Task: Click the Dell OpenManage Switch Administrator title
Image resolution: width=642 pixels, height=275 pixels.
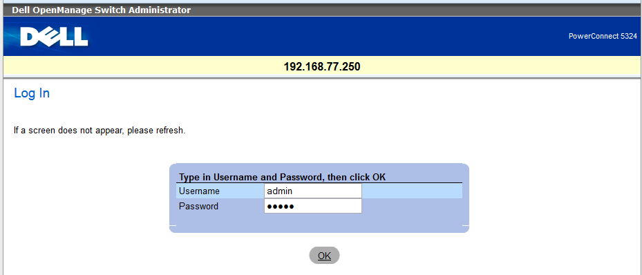Action: pos(101,10)
